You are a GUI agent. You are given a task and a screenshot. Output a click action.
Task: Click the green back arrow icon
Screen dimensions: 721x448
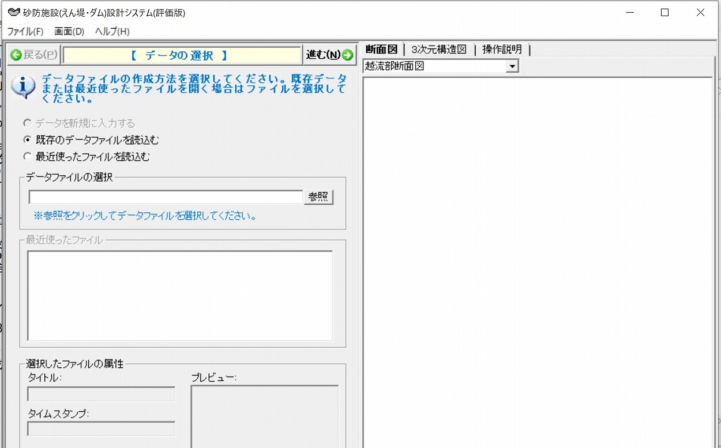[18, 54]
